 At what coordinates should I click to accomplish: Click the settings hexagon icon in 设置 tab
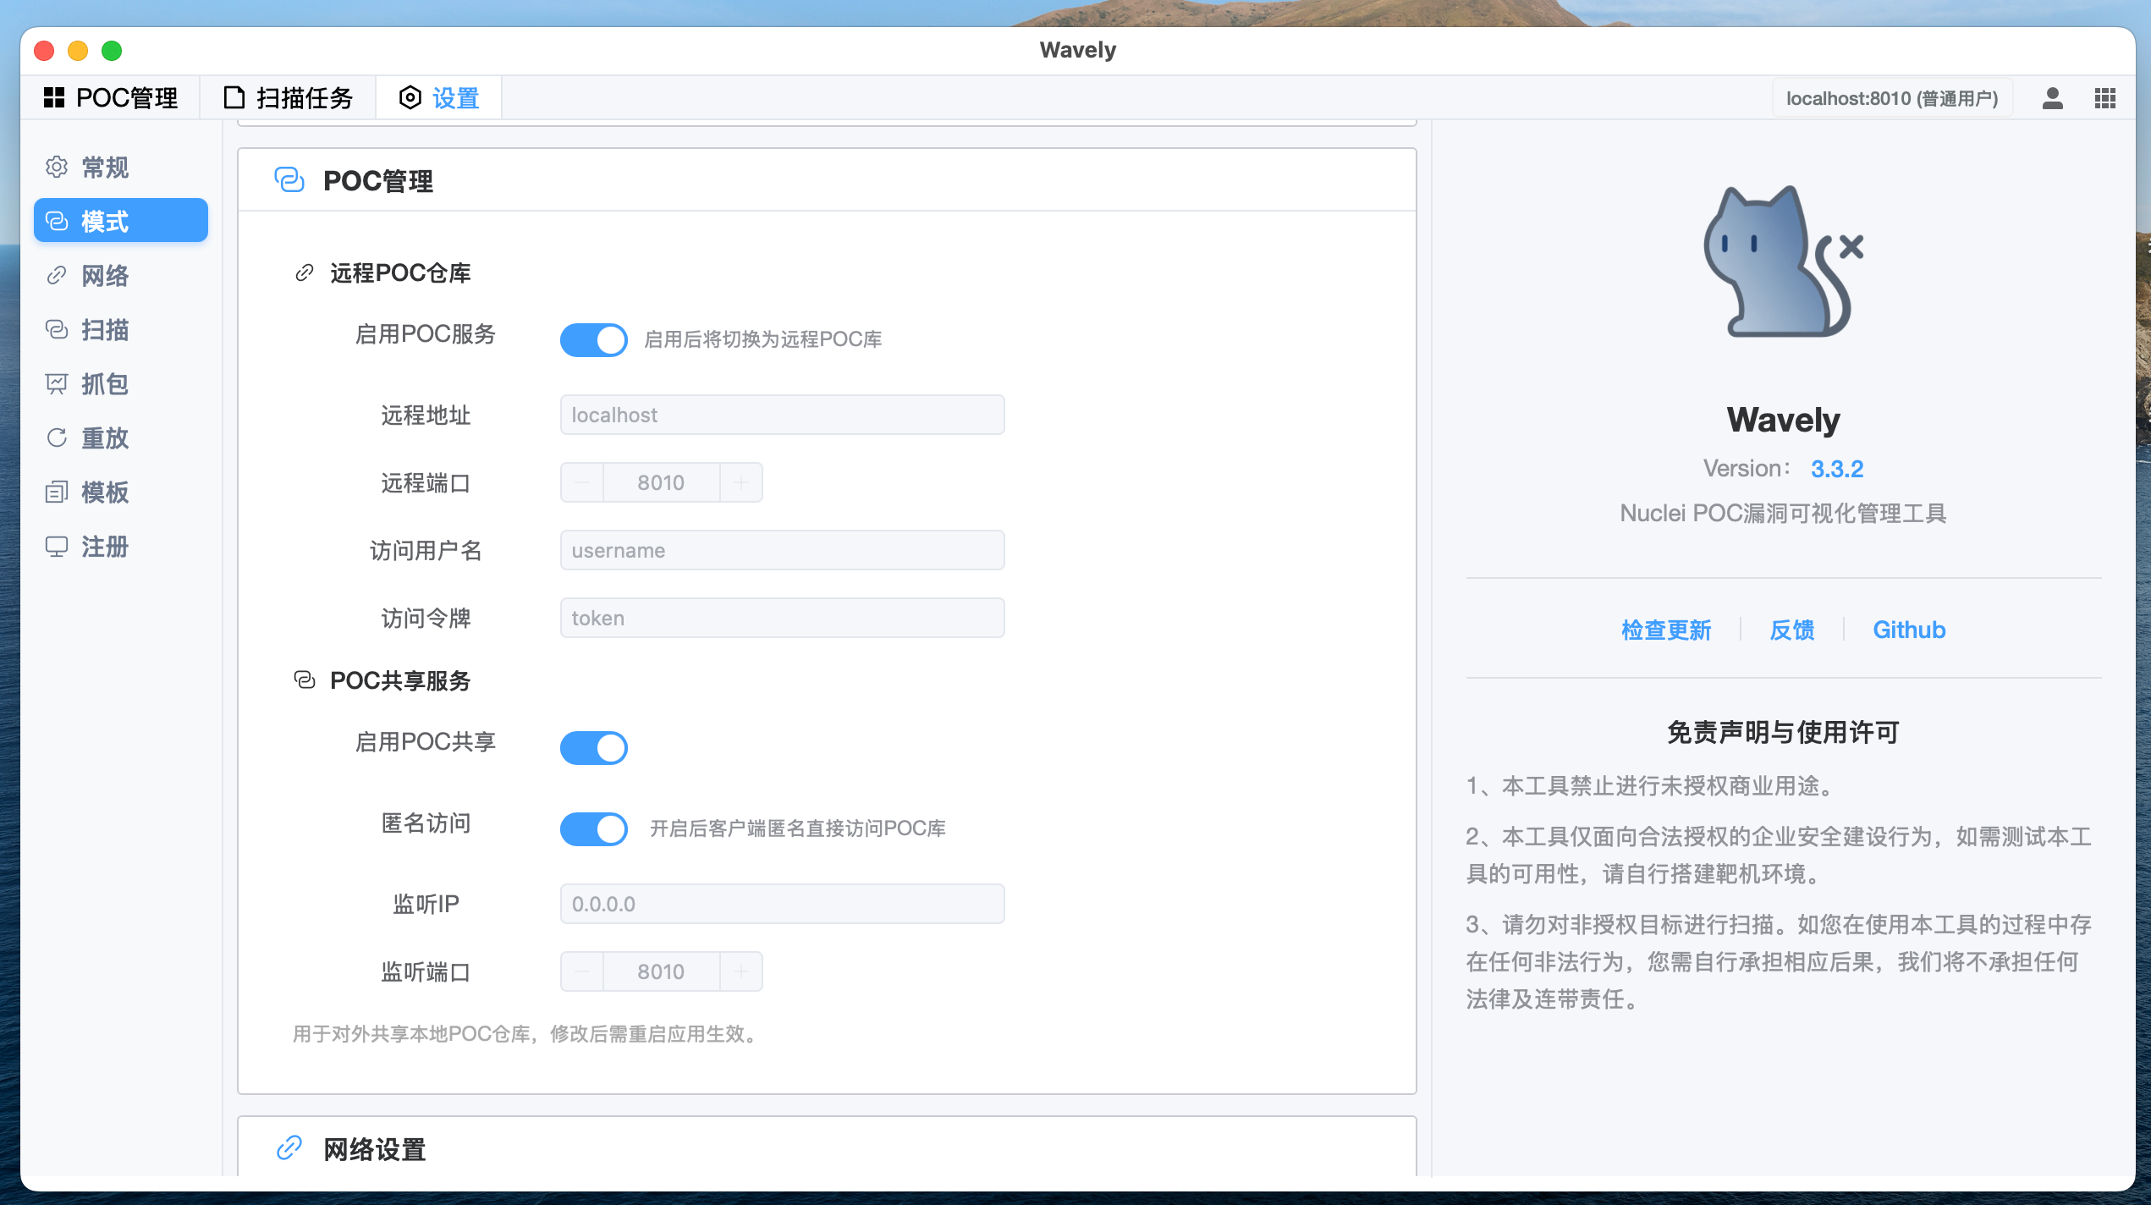coord(410,98)
